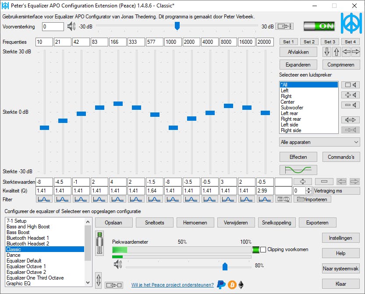
Task: Select Right rear in speaker list
Action: [308, 119]
